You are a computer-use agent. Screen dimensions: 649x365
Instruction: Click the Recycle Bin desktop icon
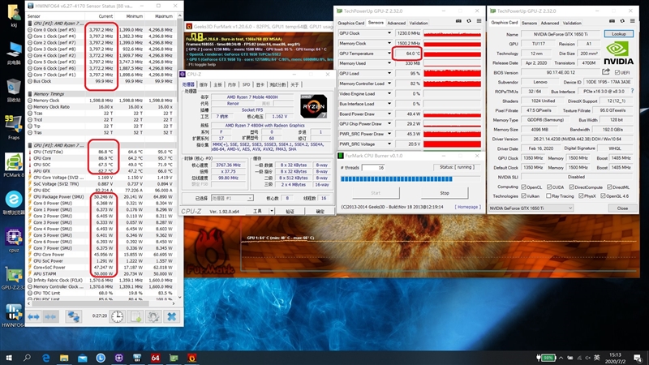(x=13, y=90)
